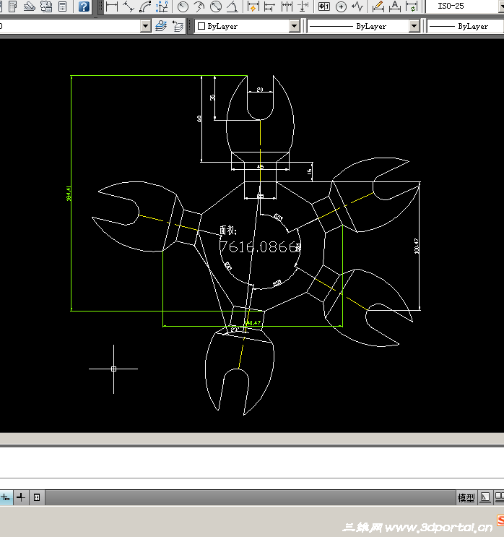504x537 pixels.
Task: Select the Jogged radius dimension tool
Action: click(x=199, y=7)
